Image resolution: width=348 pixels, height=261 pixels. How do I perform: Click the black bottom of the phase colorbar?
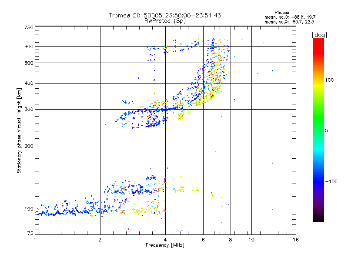pos(318,219)
